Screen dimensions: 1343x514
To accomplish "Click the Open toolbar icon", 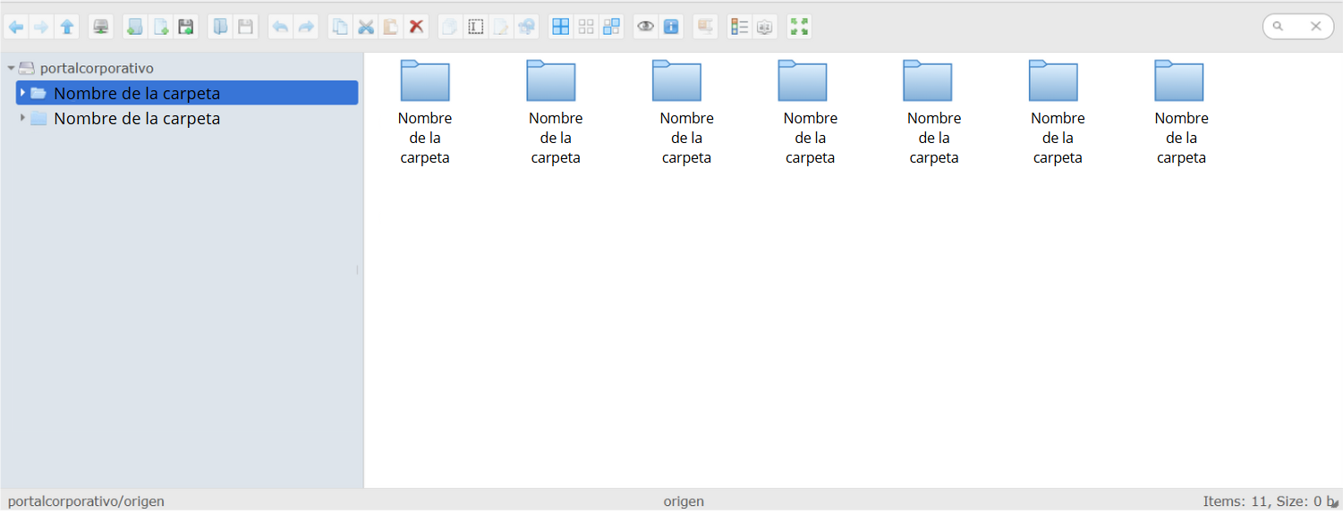I will [220, 27].
